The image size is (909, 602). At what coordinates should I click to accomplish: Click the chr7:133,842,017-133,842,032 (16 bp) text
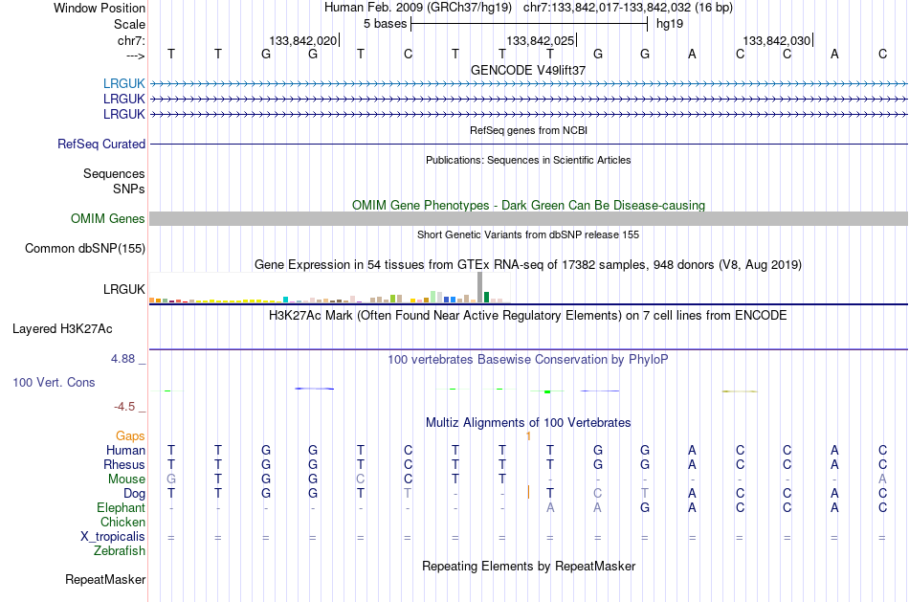tap(628, 8)
